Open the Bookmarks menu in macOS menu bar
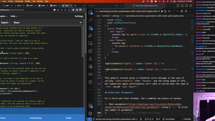 point(19,1)
